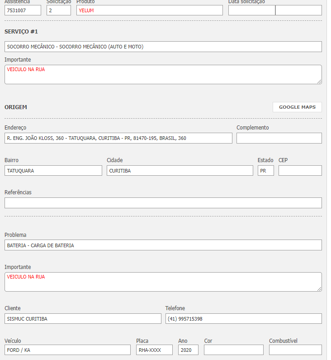Click the Estado field showing PR
This screenshot has height=360, width=331.
(265, 171)
